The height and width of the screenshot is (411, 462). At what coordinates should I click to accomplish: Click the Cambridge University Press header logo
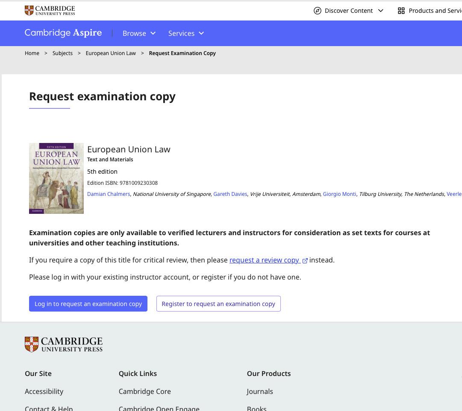(x=50, y=11)
